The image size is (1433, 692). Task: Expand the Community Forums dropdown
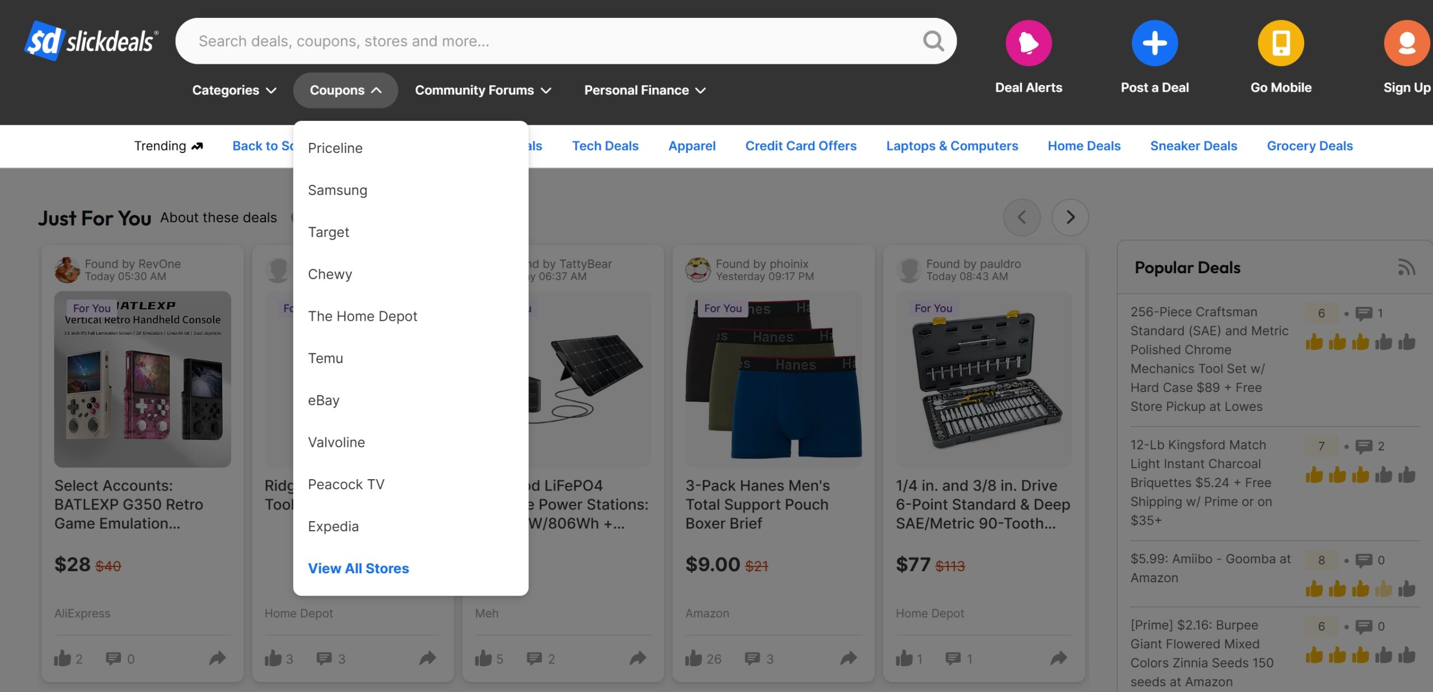tap(483, 90)
